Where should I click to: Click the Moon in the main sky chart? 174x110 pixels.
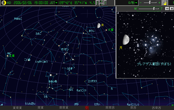coord(99,25)
